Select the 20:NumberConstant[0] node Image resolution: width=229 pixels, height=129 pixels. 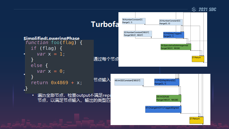(171, 22)
